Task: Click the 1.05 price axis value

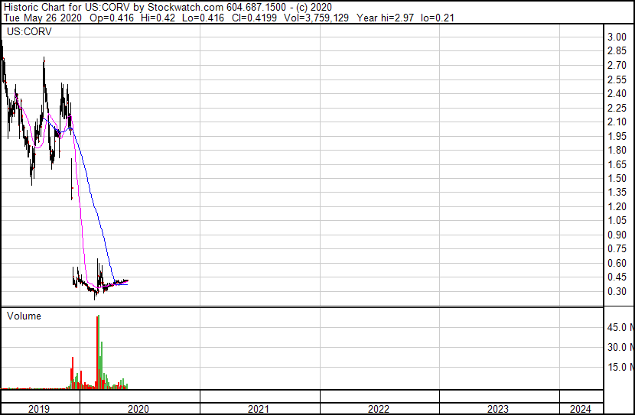Action: [x=617, y=220]
